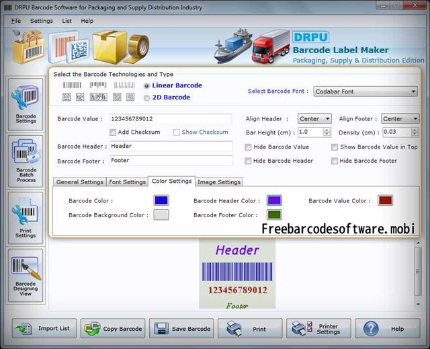The height and width of the screenshot is (349, 430).
Task: Click the Barcode Footer input field
Action: pos(171,161)
